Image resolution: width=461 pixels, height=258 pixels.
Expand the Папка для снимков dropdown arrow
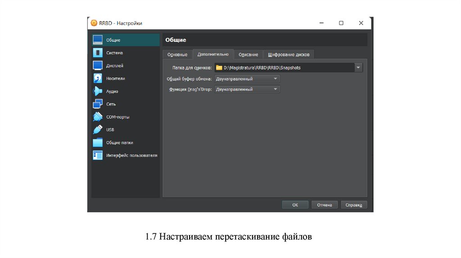(358, 67)
